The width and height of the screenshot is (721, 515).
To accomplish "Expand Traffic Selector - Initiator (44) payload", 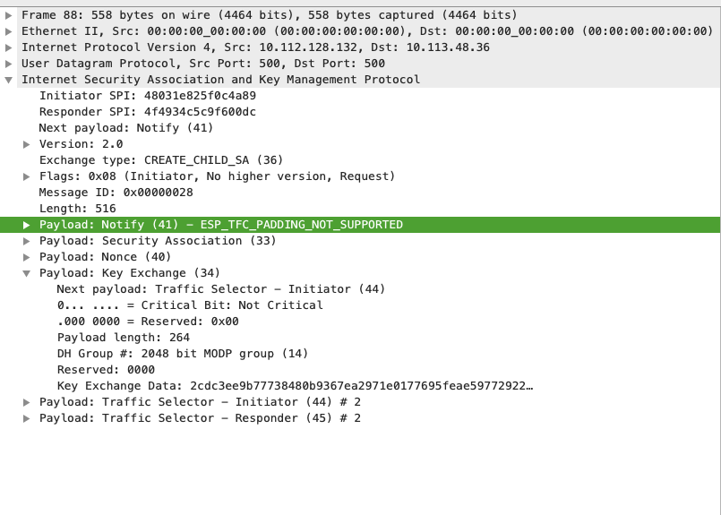I will [27, 402].
